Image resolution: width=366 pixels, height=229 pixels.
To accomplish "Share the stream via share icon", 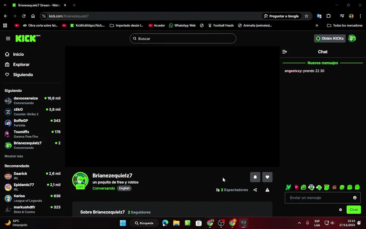I will pyautogui.click(x=255, y=190).
